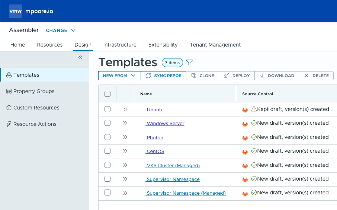
Task: Click GitLab icon in VKS Cluster (Managed) row
Action: (245, 166)
